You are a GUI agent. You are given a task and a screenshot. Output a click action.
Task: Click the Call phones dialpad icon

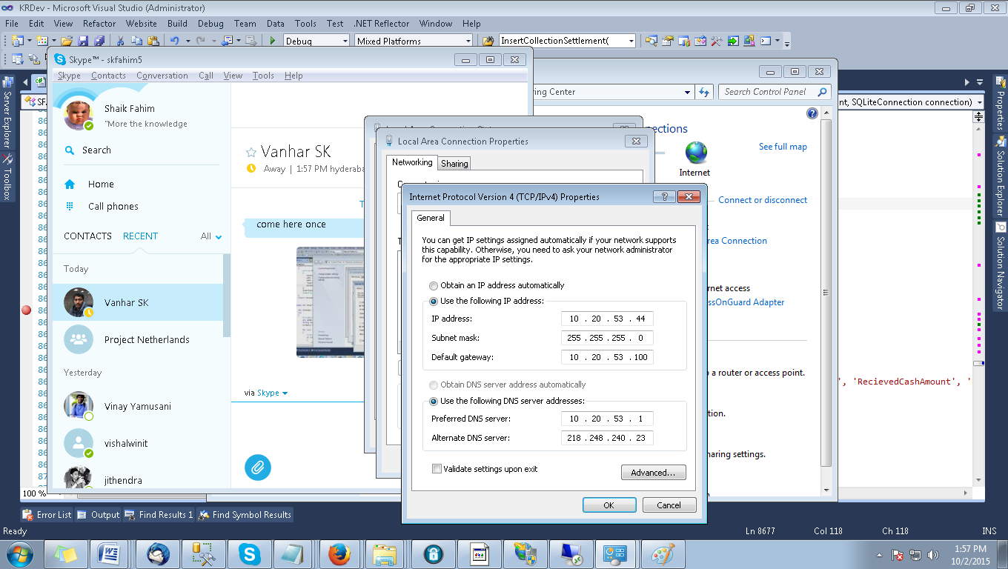pyautogui.click(x=70, y=207)
